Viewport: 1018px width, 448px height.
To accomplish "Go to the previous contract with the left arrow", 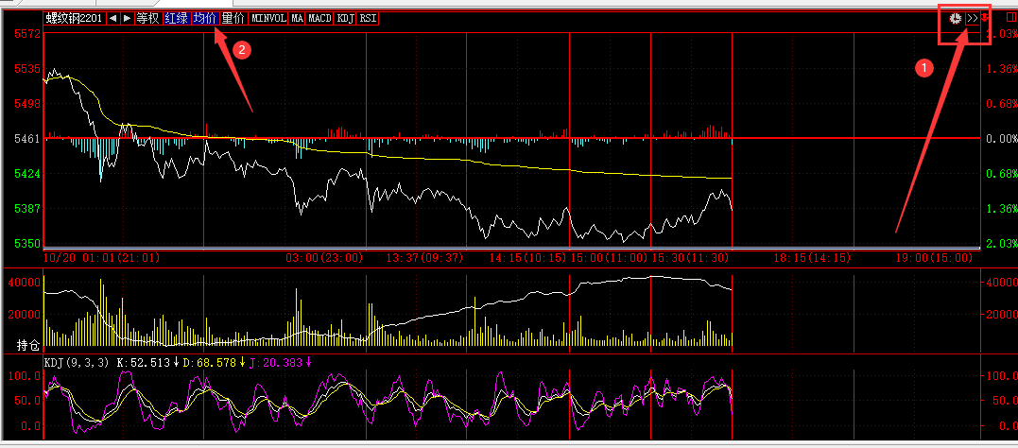I will click(x=112, y=18).
